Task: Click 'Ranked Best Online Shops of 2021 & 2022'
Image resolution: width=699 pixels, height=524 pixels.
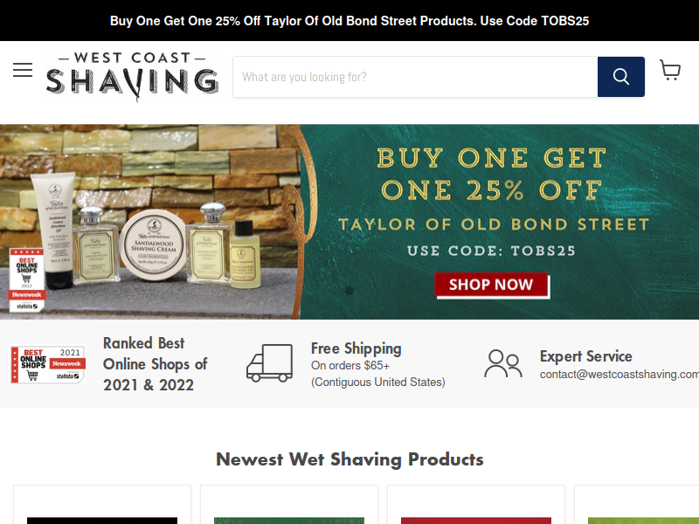Action: point(156,364)
